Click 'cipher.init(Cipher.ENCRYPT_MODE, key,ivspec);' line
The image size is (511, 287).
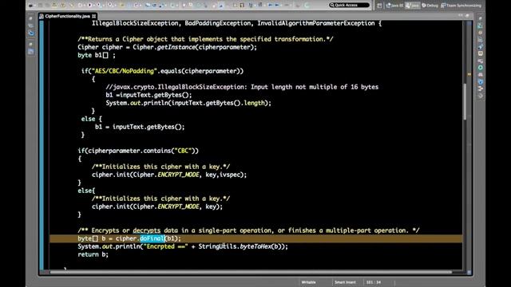click(x=169, y=175)
